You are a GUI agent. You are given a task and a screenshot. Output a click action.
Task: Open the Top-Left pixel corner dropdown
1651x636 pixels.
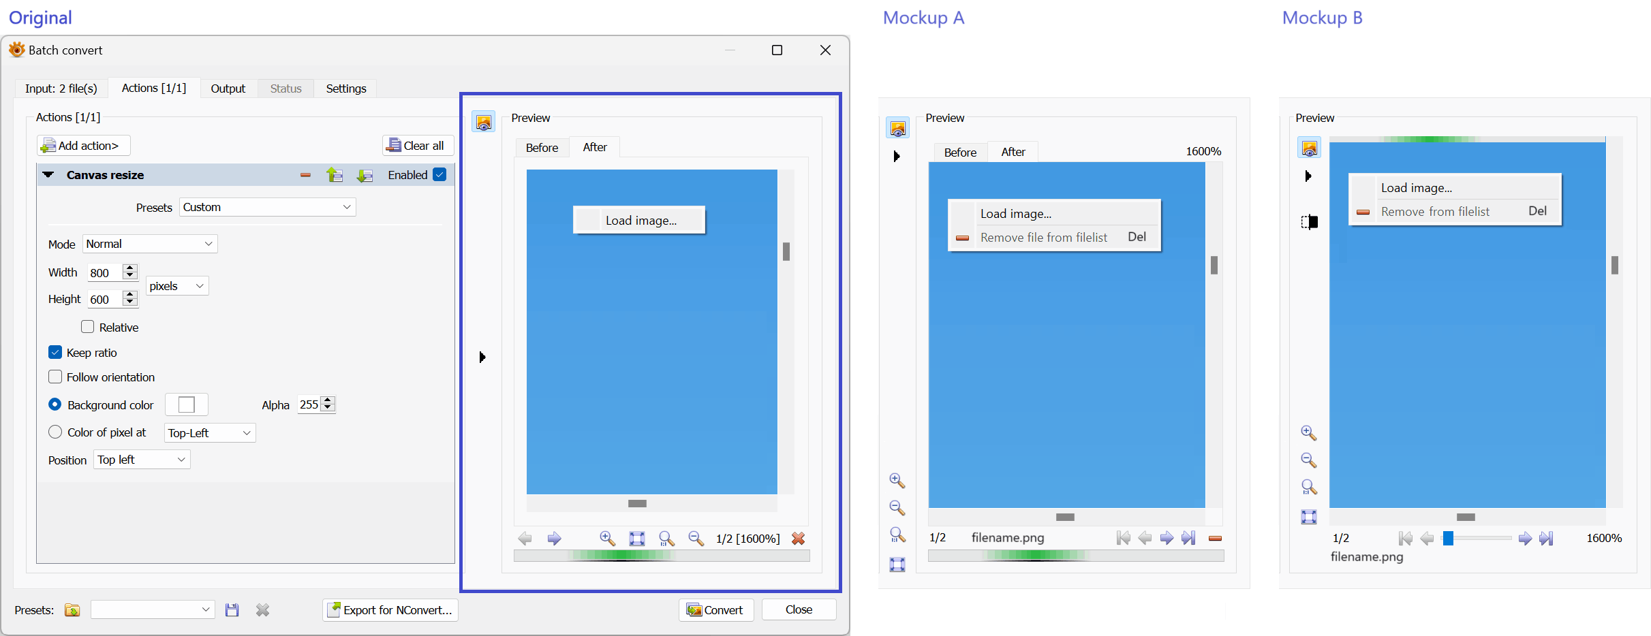pyautogui.click(x=210, y=433)
